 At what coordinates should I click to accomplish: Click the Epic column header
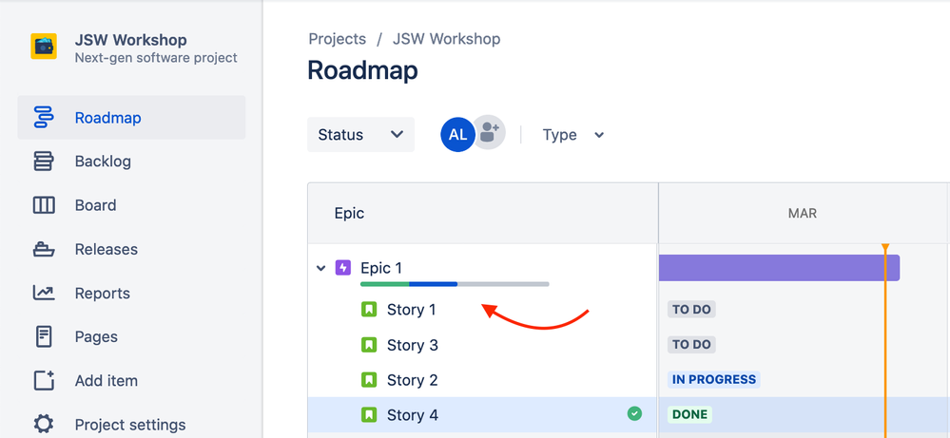[x=483, y=213]
